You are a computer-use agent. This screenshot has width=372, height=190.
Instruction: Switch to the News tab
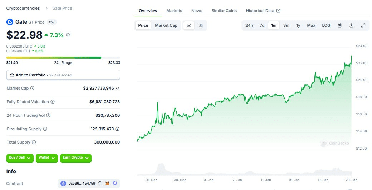(x=197, y=11)
